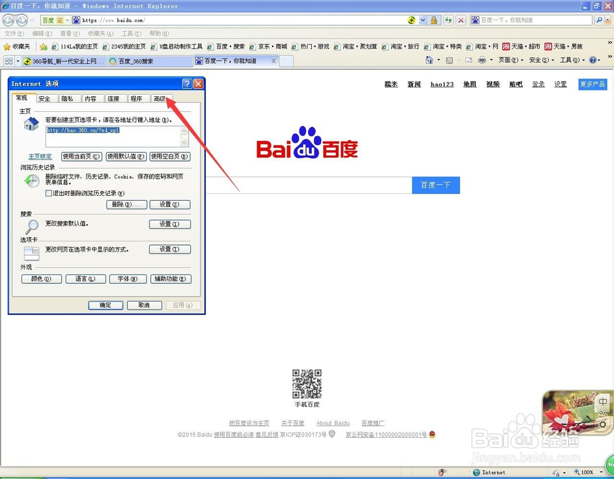Click the 114La我的主页 favorites bar shortcut
The image size is (614, 479).
point(74,47)
